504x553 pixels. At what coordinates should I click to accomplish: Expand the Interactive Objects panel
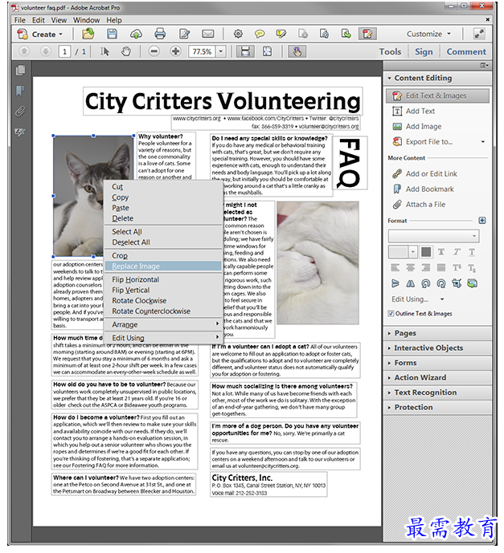(x=437, y=348)
